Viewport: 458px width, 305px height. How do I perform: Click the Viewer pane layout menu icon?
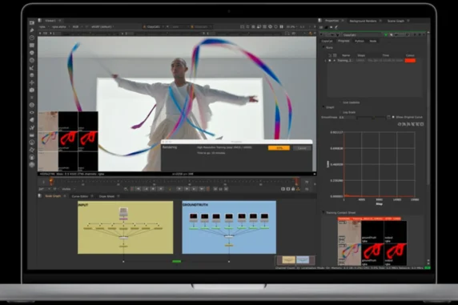(40, 21)
